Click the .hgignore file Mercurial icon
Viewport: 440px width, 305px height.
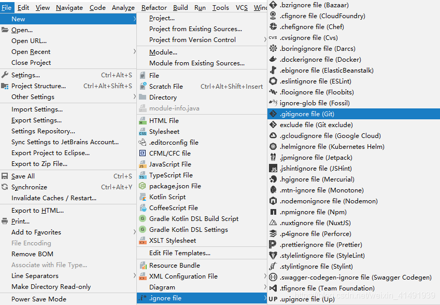tap(273, 179)
